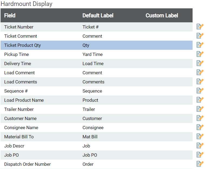Click edit pencil for Ticket Product Qty

pyautogui.click(x=200, y=45)
